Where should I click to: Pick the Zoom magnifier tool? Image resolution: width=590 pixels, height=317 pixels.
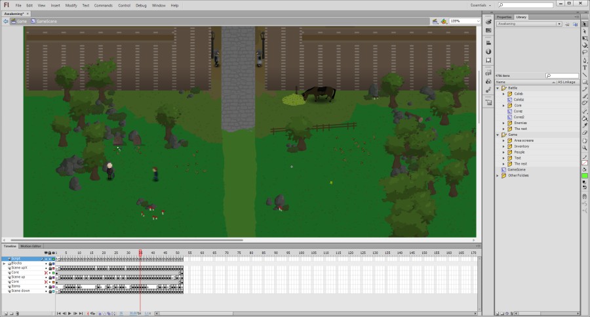pyautogui.click(x=585, y=148)
